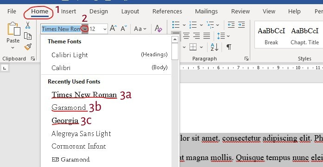Select Garamond from recent fonts
This screenshot has width=323, height=167.
coord(106,107)
